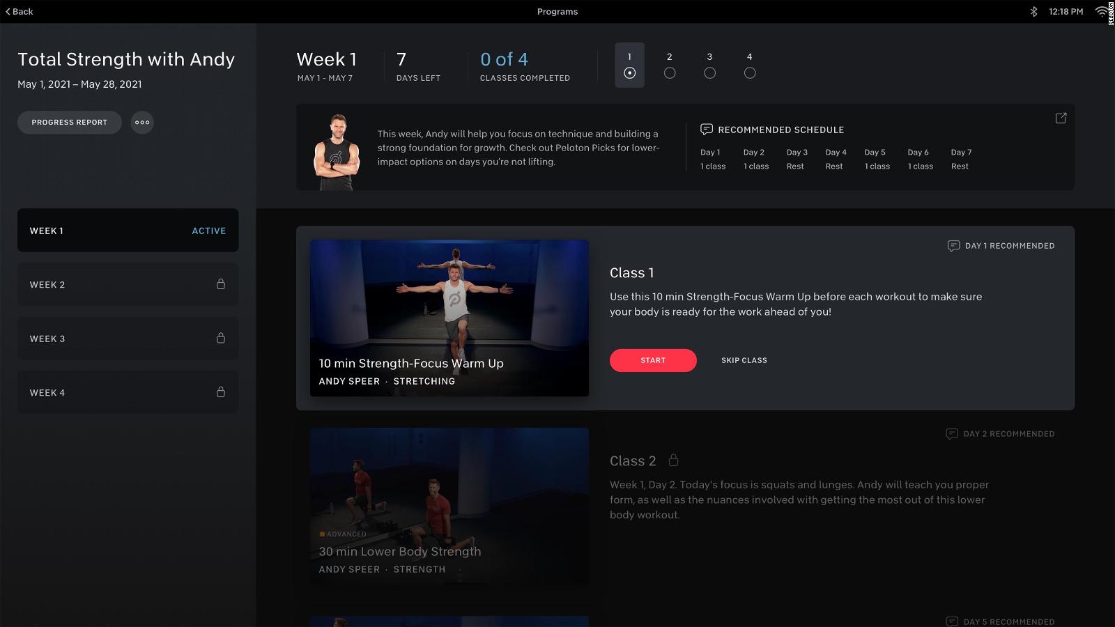The image size is (1115, 627).
Task: Skip Class 1
Action: [744, 360]
